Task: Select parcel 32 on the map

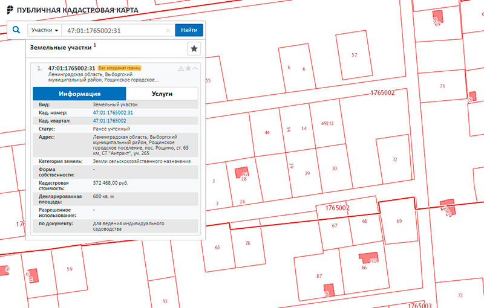Action: (x=395, y=159)
